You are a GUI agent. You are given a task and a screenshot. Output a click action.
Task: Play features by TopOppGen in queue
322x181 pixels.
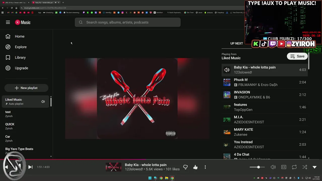pos(265,107)
